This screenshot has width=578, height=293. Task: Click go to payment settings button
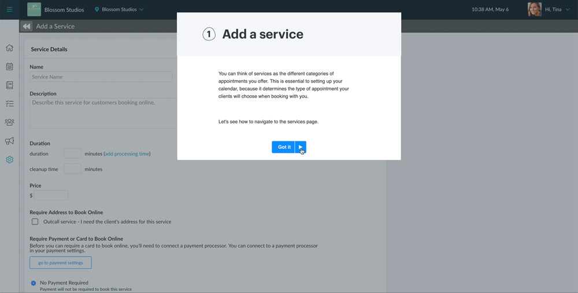[61, 262]
